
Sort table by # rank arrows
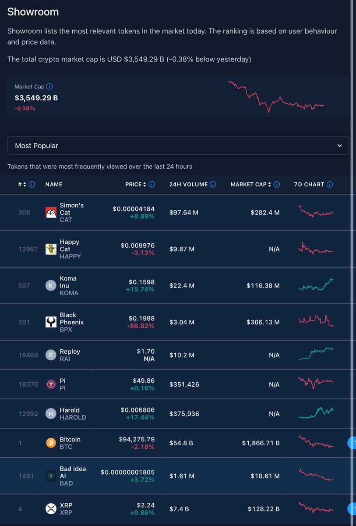(25, 185)
